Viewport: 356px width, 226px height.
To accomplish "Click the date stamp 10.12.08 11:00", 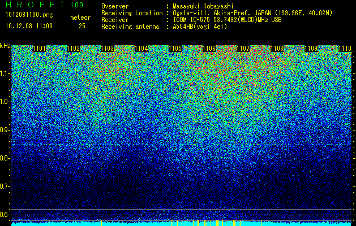I will (29, 26).
